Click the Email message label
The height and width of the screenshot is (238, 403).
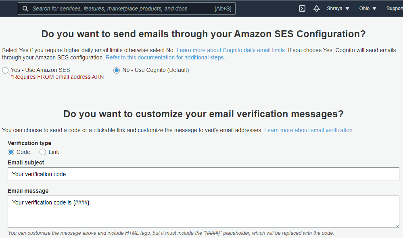(28, 191)
